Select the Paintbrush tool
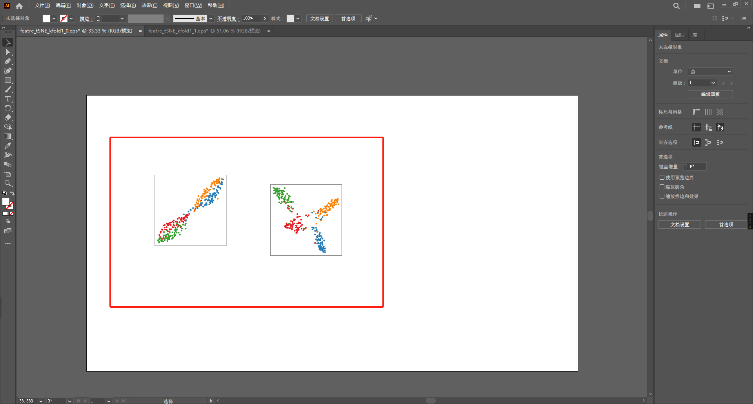The width and height of the screenshot is (753, 404). (8, 89)
